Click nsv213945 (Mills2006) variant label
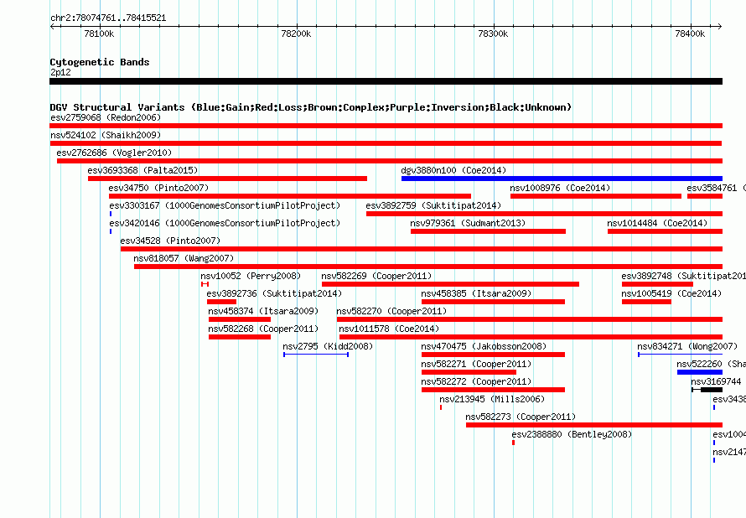746x518 pixels. (492, 399)
